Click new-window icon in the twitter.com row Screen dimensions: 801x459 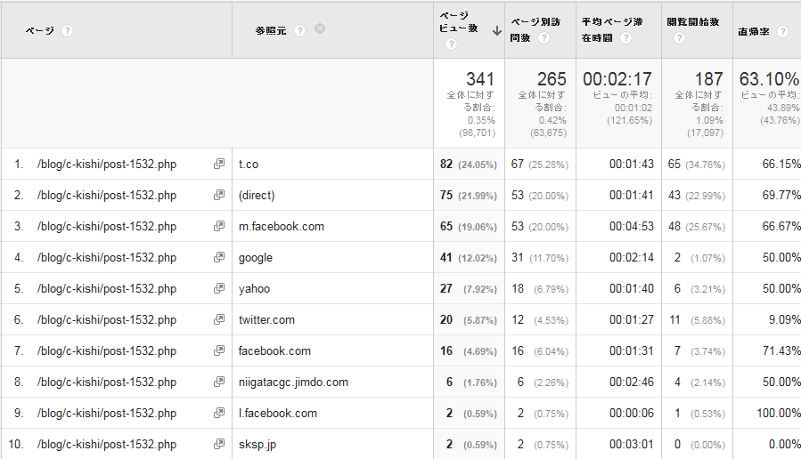(x=219, y=320)
